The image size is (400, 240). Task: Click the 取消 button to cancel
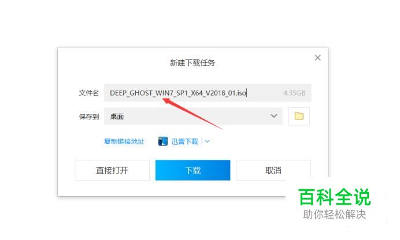pyautogui.click(x=273, y=170)
